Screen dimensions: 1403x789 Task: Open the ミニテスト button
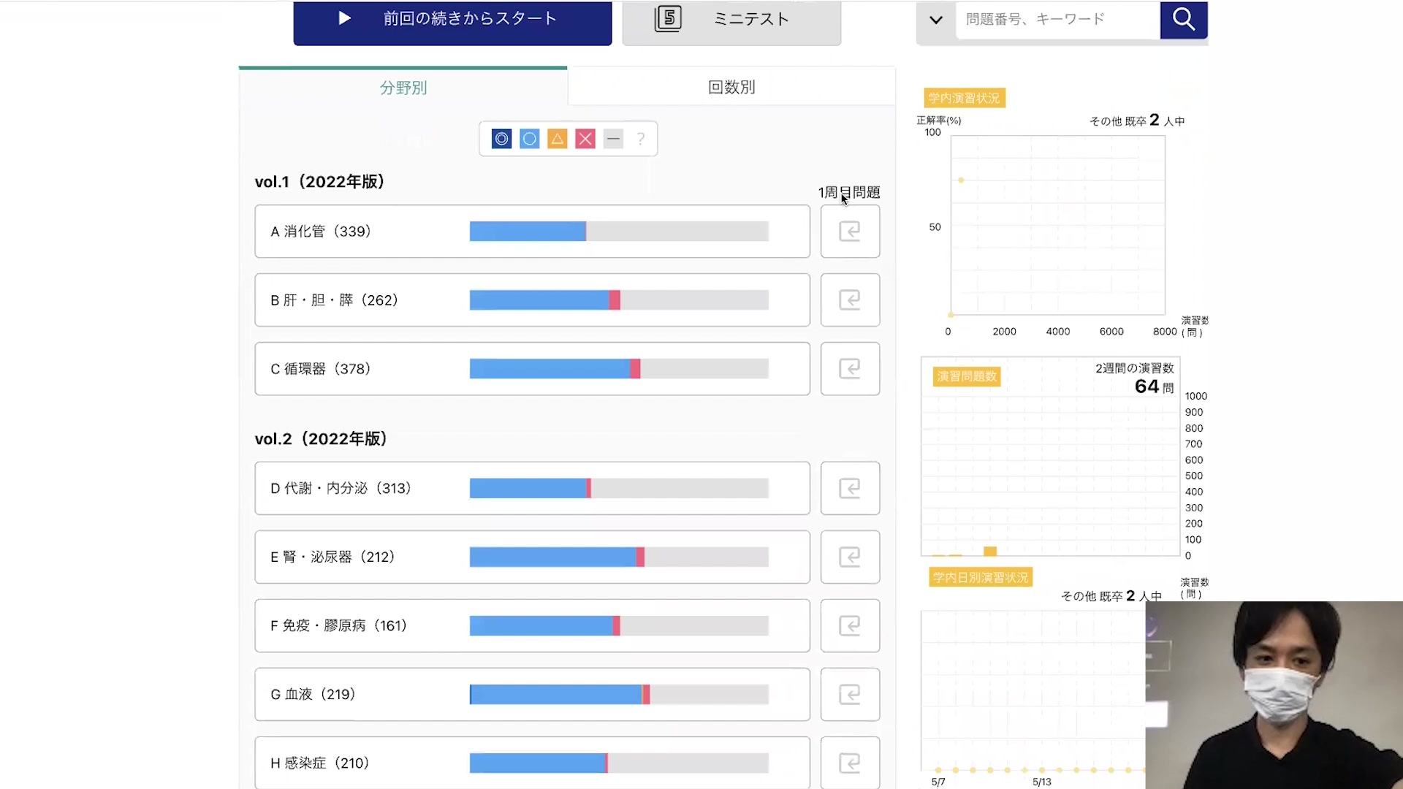[x=731, y=20]
